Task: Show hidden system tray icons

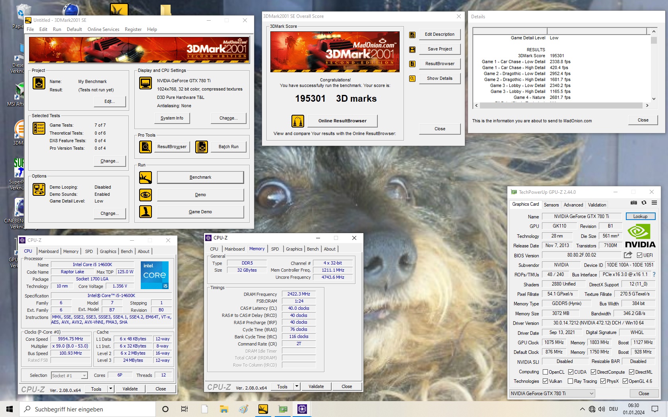Action: point(582,409)
